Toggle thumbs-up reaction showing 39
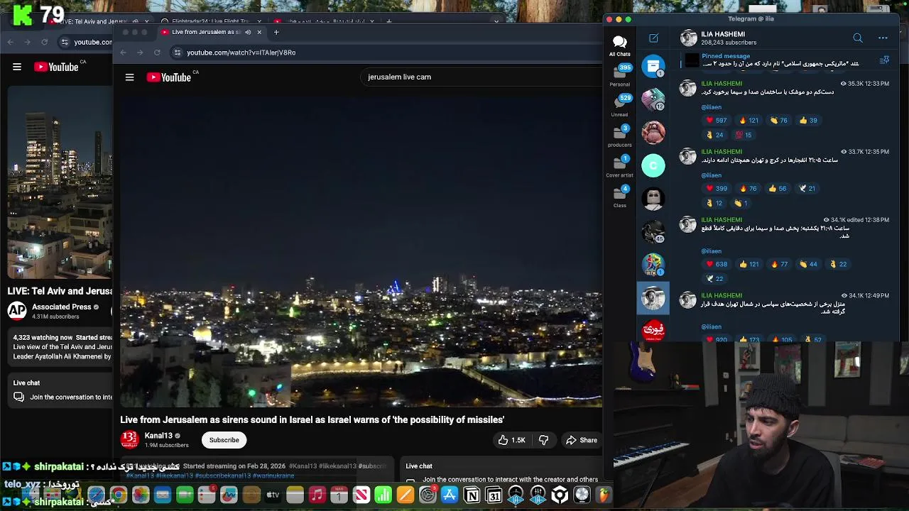 809,120
